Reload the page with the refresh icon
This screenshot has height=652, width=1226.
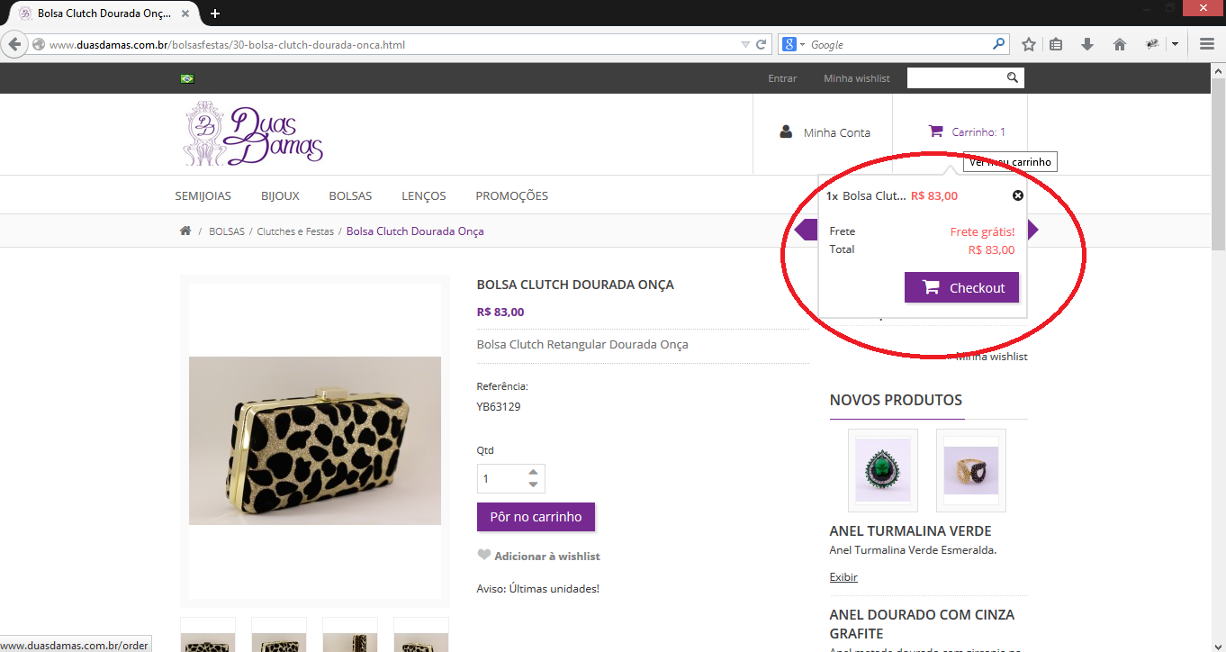pos(762,44)
